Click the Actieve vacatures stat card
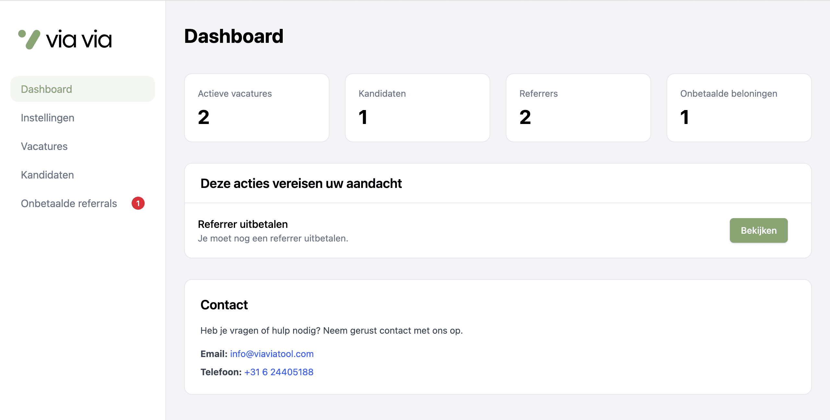The image size is (830, 420). pyautogui.click(x=256, y=108)
